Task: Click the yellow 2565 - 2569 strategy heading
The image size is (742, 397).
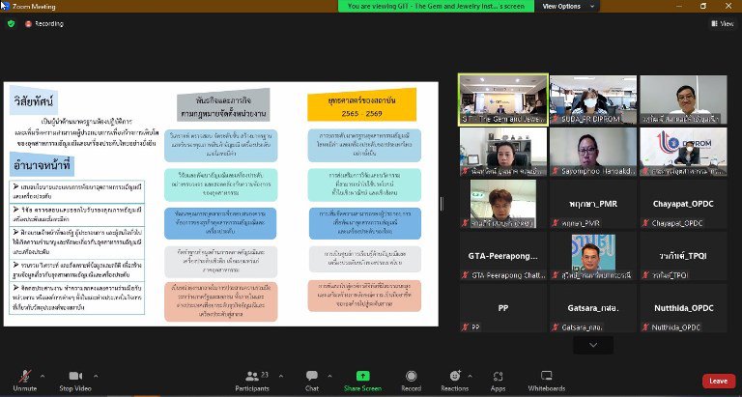Action: [x=362, y=104]
